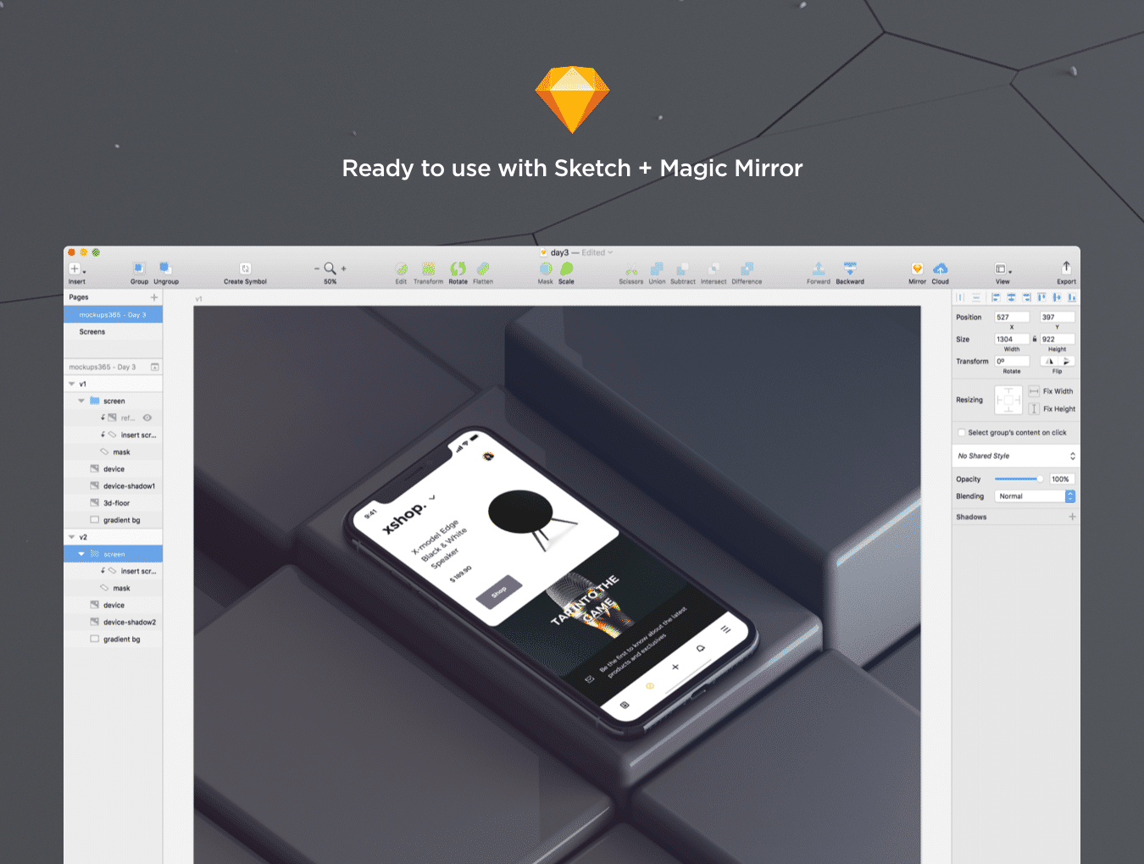Click the Create Symbol icon

pyautogui.click(x=245, y=269)
